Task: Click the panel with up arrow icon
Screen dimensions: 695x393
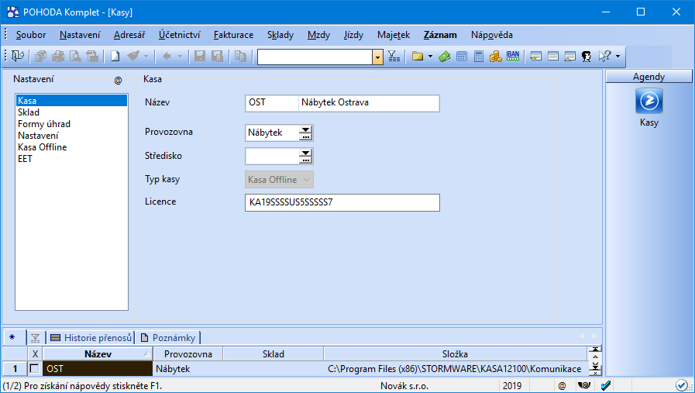Action: 570,56
